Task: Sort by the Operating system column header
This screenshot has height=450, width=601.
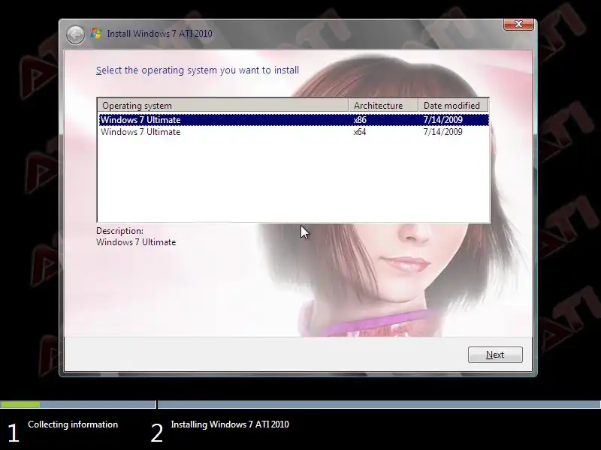Action: (223, 106)
